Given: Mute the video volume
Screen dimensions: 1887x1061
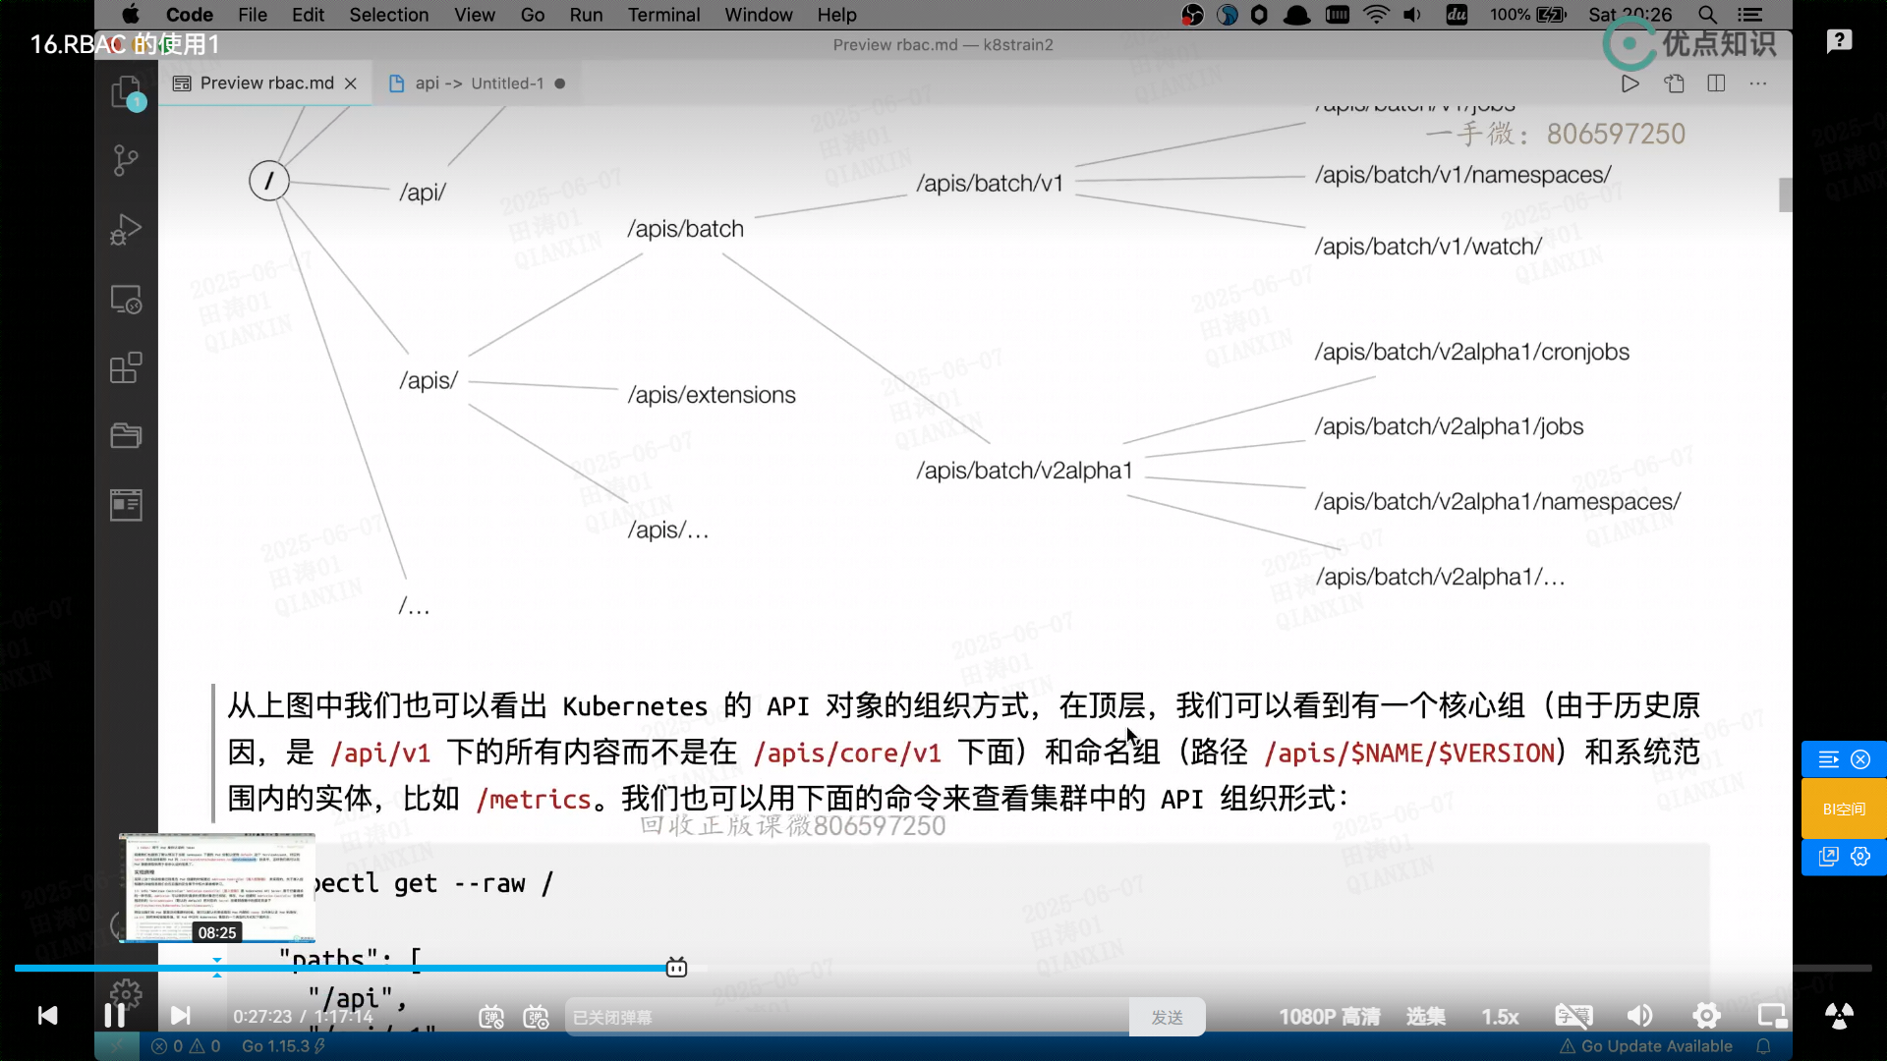Looking at the screenshot, I should point(1639,1016).
